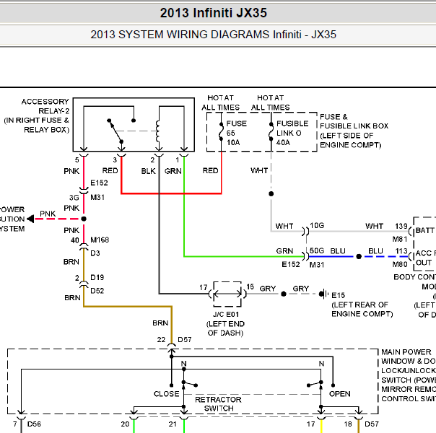Click the E15 ground label
Viewport: 436px width, 433px height.
click(x=338, y=295)
